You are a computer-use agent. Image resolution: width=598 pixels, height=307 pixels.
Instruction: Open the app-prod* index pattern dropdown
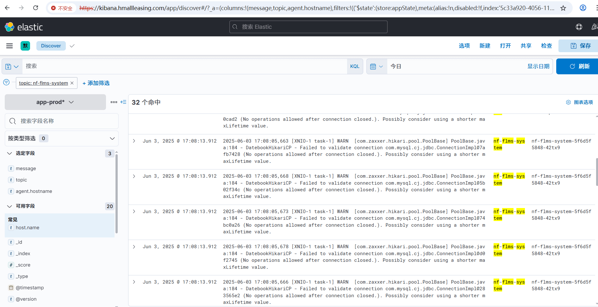click(55, 102)
